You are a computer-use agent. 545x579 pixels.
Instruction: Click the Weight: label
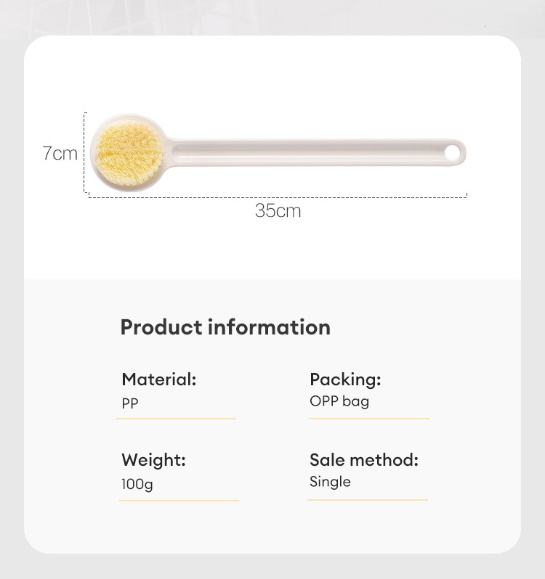(x=153, y=459)
